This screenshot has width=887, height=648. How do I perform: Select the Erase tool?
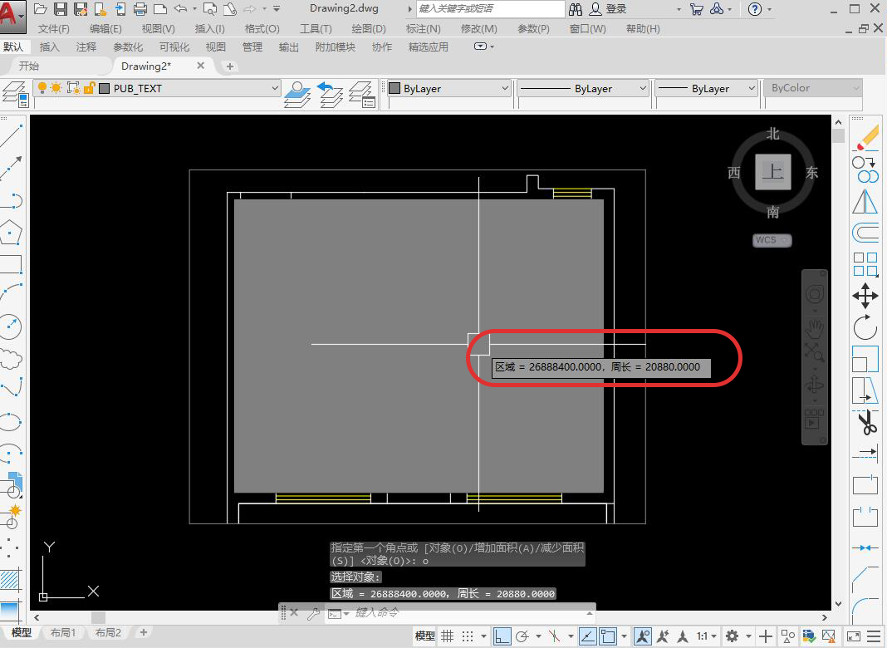pyautogui.click(x=866, y=138)
